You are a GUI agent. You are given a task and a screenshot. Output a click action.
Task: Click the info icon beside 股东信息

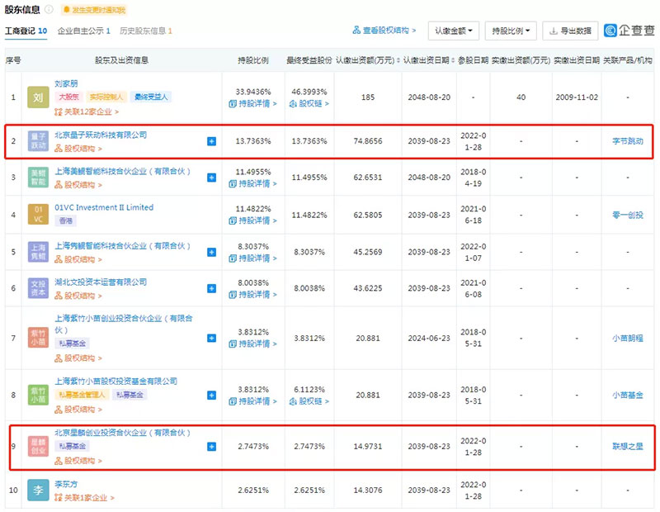click(x=49, y=9)
